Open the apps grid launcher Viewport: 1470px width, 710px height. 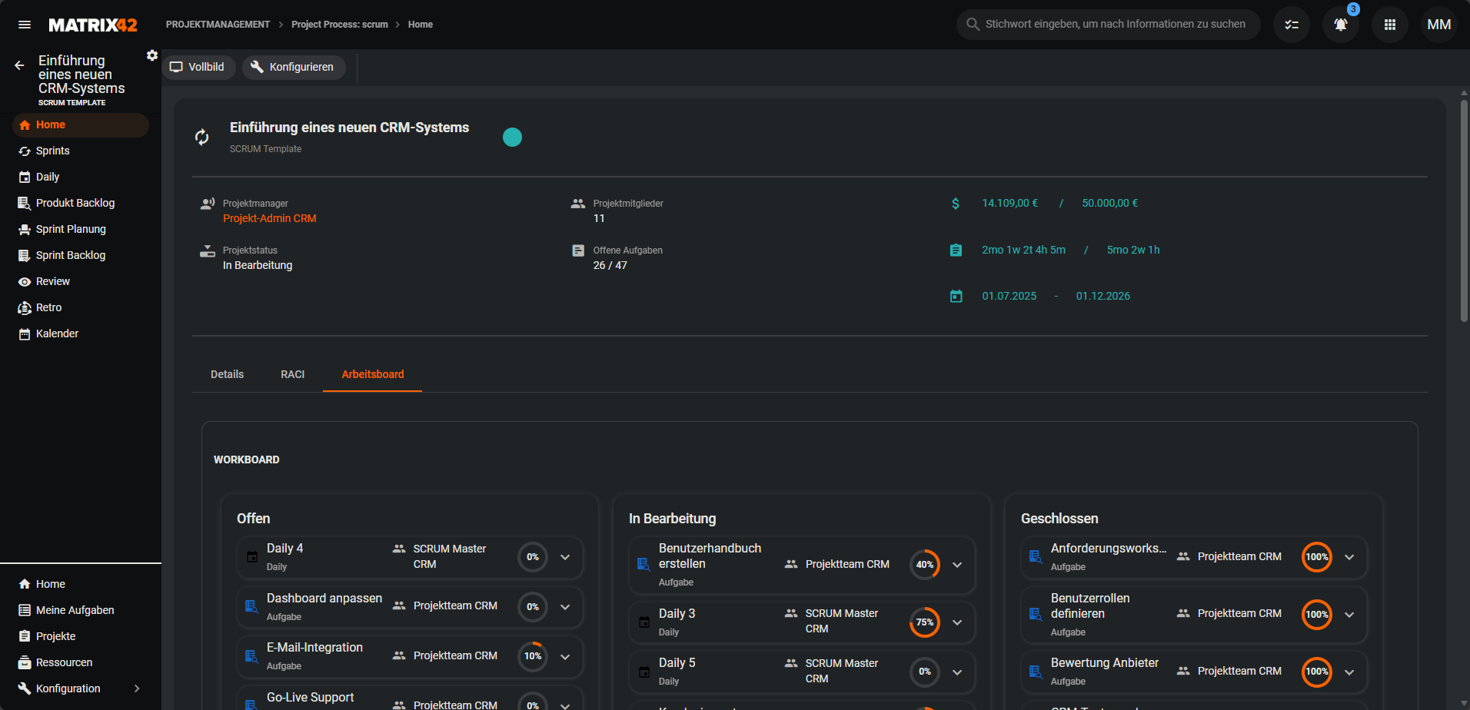tap(1389, 25)
